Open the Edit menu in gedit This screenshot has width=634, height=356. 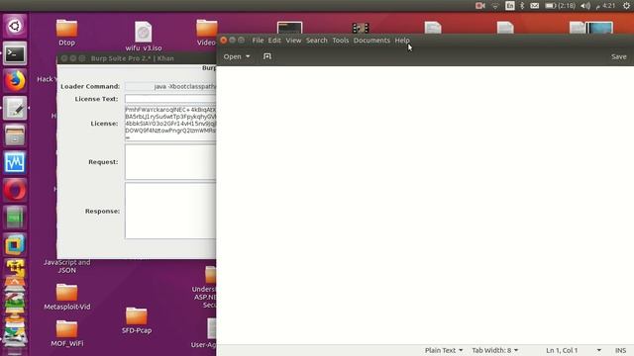[274, 41]
